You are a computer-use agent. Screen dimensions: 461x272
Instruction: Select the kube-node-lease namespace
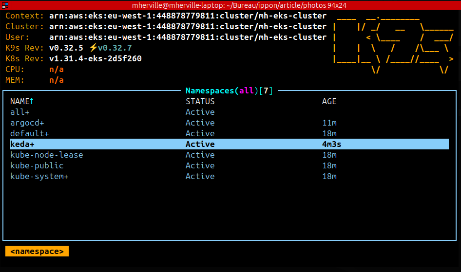point(47,155)
